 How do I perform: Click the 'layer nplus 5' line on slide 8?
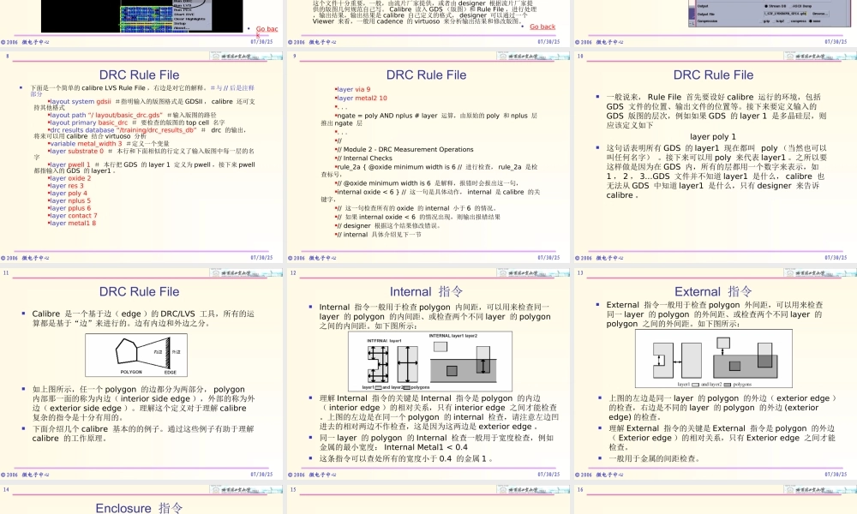[69, 200]
